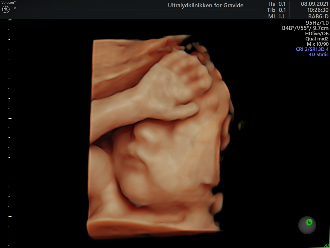
Task: Click the 'TIs 0.1' thermal index value
Action: tap(276, 4)
